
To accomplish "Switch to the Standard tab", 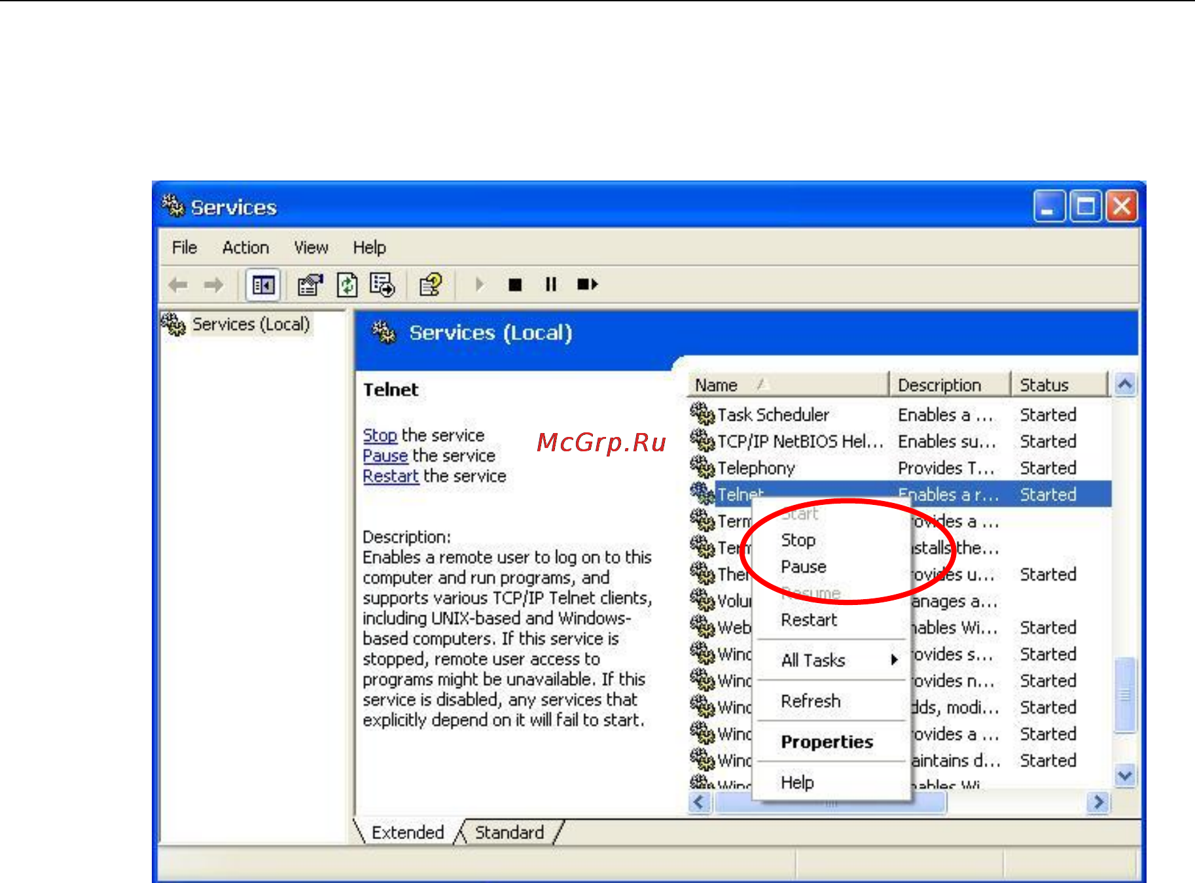I will click(x=509, y=832).
